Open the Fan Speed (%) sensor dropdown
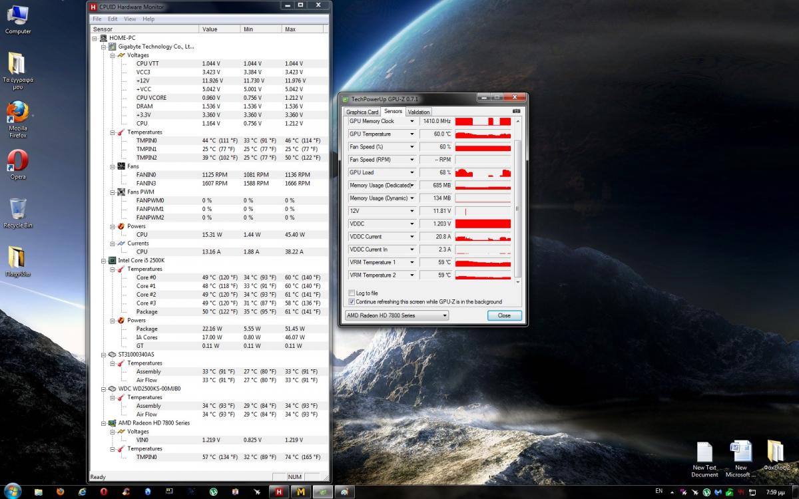Image resolution: width=799 pixels, height=499 pixels. (412, 147)
